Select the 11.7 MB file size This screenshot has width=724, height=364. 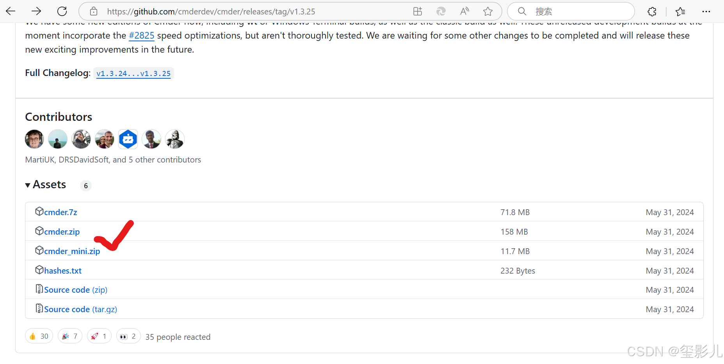tap(515, 251)
